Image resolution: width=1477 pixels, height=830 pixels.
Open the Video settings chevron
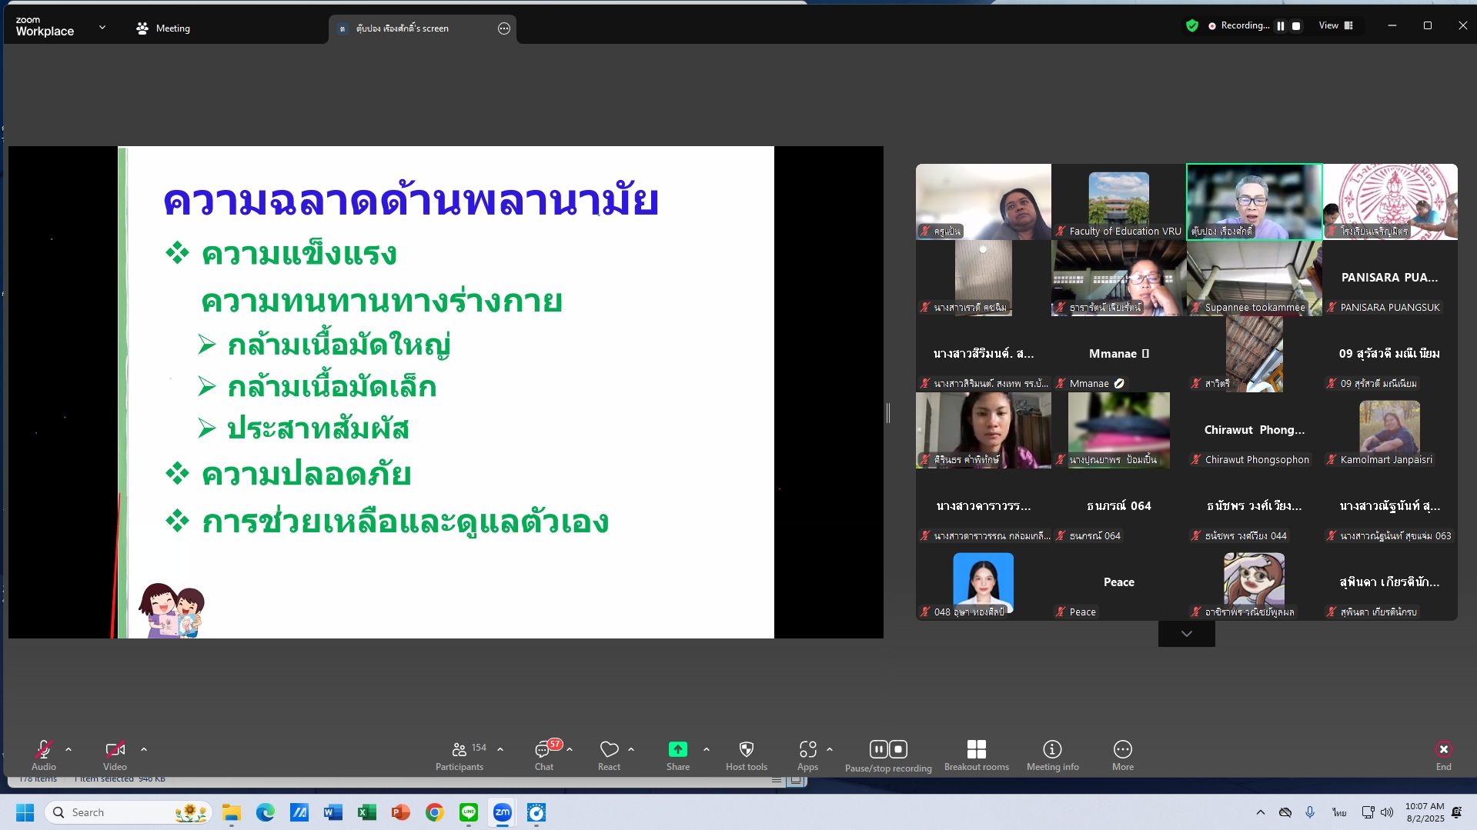(145, 750)
